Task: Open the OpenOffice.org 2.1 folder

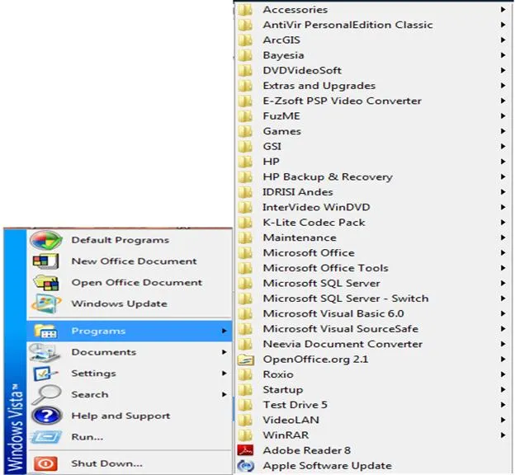Action: click(373, 359)
